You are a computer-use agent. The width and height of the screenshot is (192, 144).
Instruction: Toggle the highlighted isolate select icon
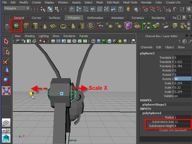[x=104, y=41]
